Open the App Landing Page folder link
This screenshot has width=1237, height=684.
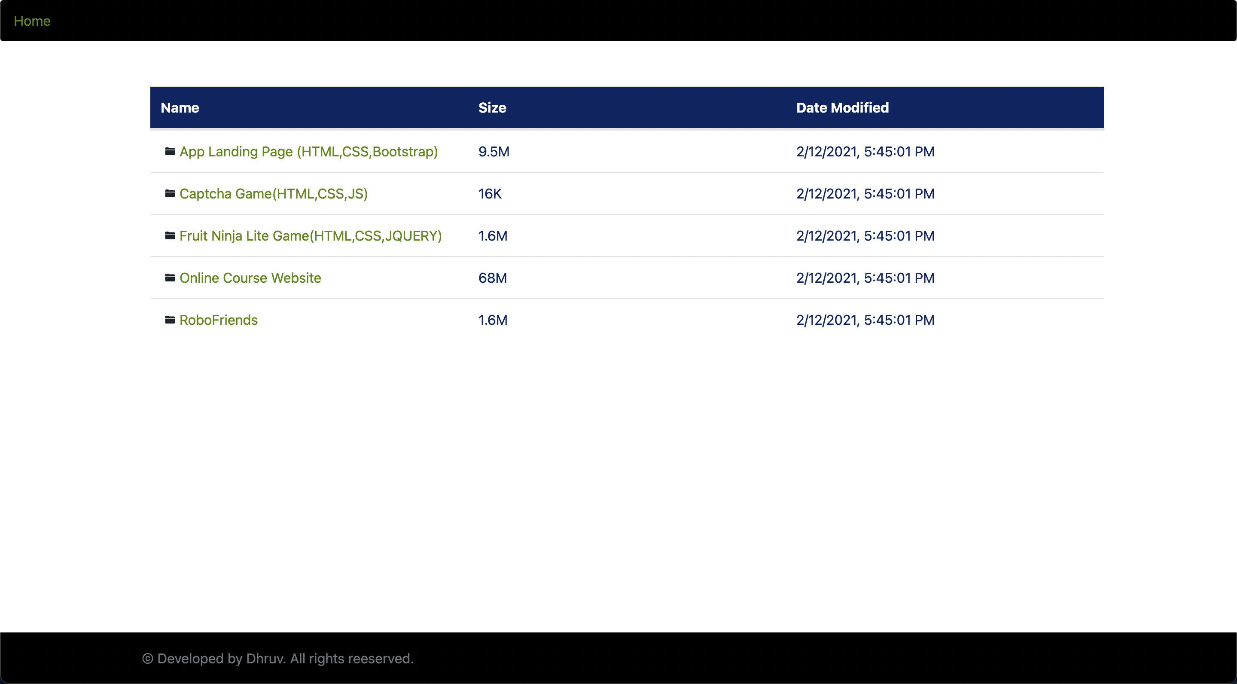coord(308,151)
